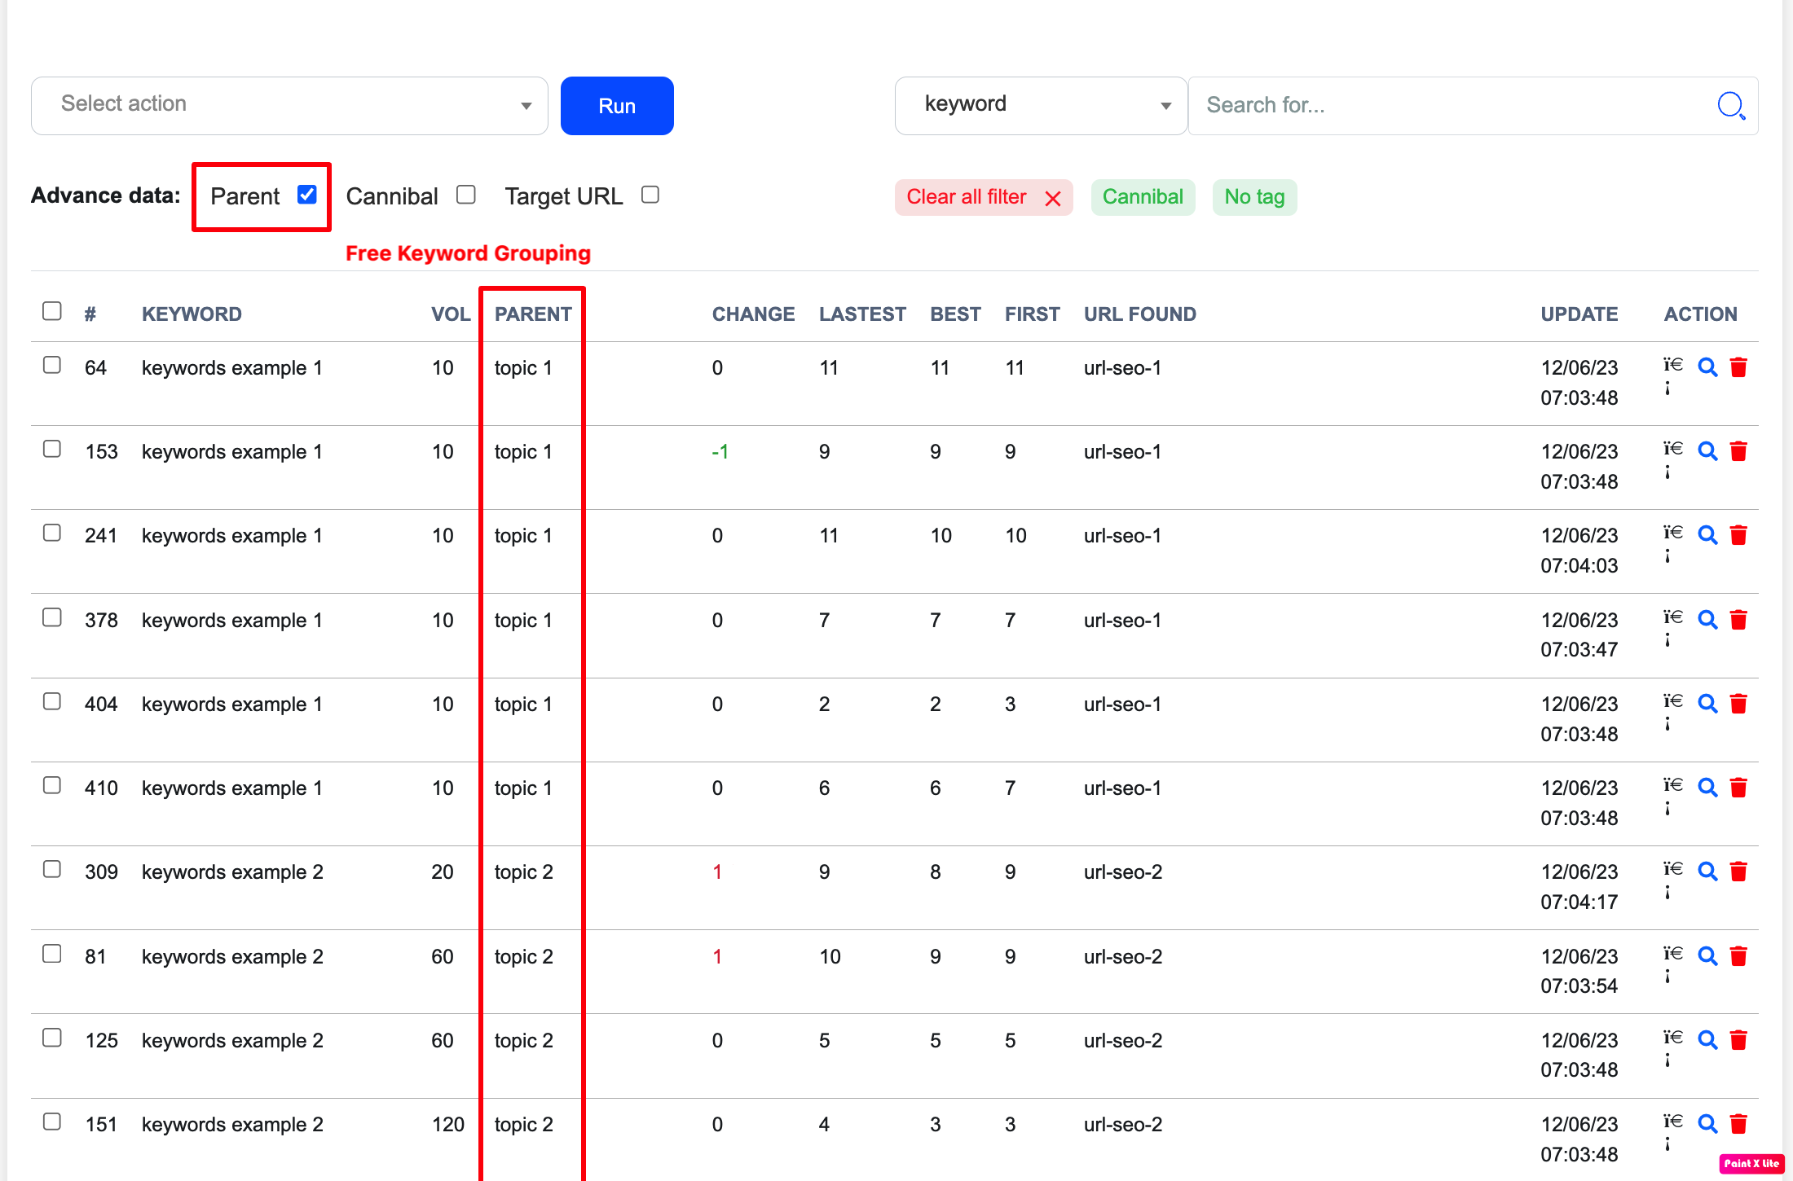1793x1181 pixels.
Task: Click Clear all filter tag
Action: (984, 197)
